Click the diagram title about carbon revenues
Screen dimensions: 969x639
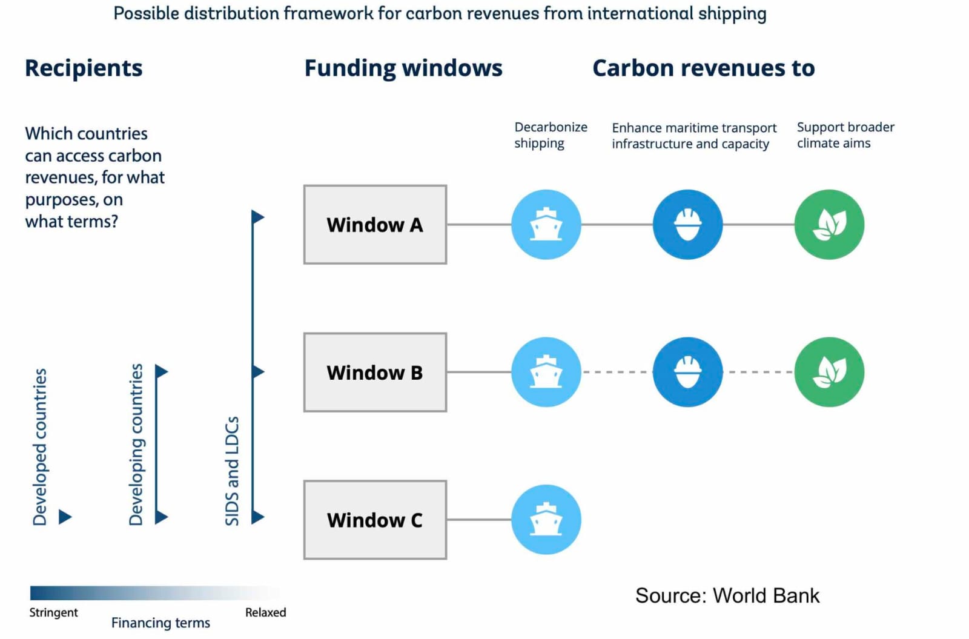click(x=440, y=14)
